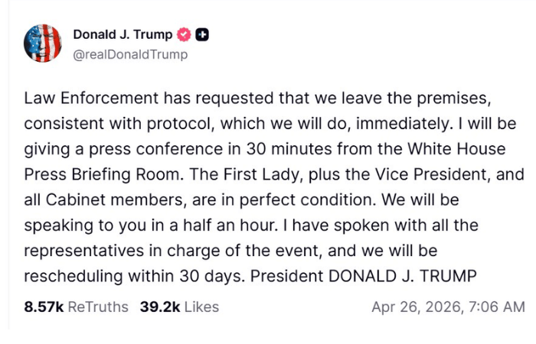Open Donald J. Trump's profile avatar
Viewport: 536px width, 344px height.
tap(43, 43)
